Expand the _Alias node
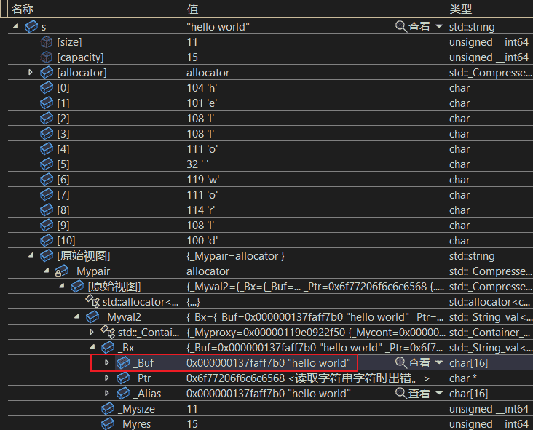 (107, 393)
